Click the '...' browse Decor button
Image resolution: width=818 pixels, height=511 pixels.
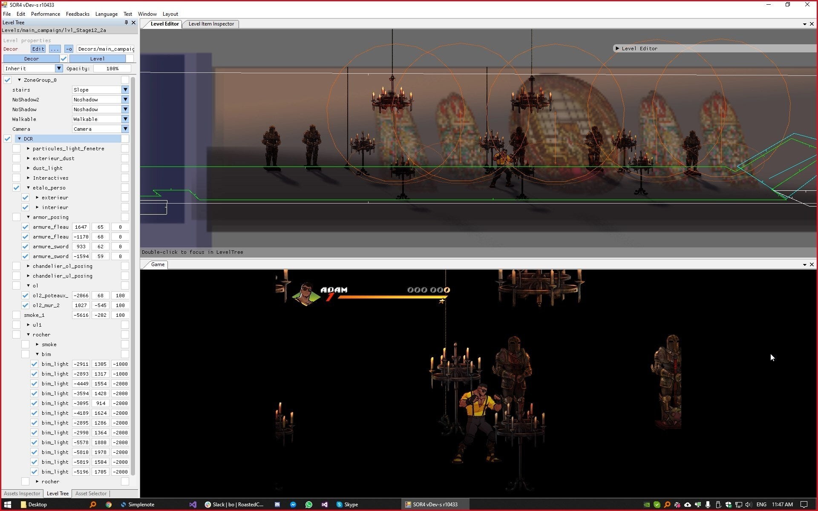(x=55, y=49)
